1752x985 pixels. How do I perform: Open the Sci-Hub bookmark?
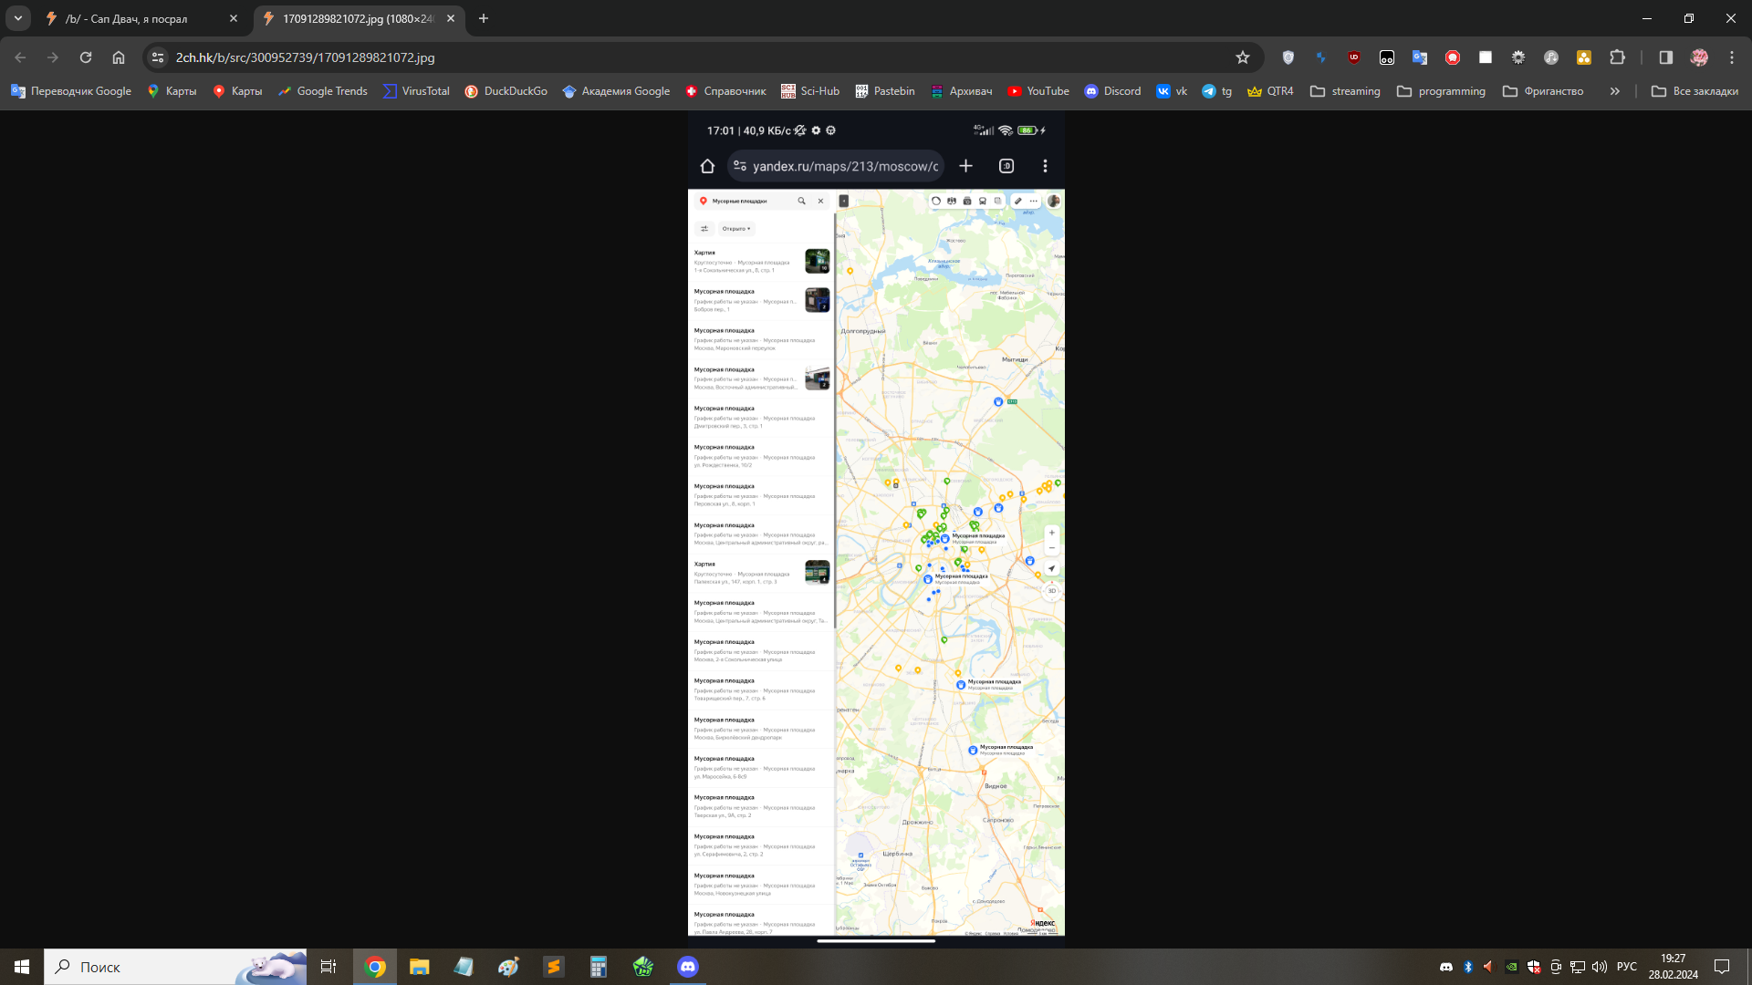point(810,91)
